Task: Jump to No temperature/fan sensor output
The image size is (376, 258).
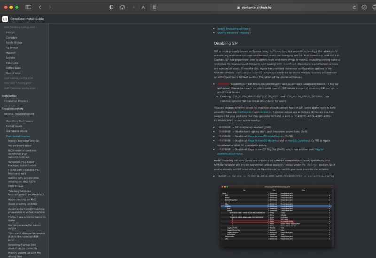Action: coord(25,227)
